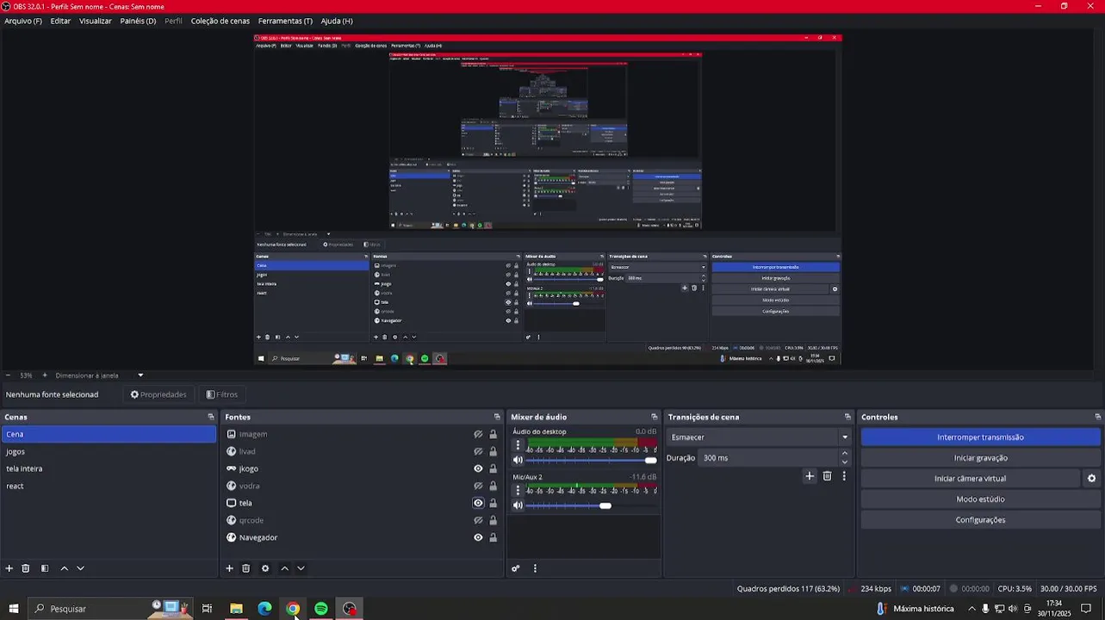
Task: Open transition properties three-dot menu
Action: coord(844,476)
